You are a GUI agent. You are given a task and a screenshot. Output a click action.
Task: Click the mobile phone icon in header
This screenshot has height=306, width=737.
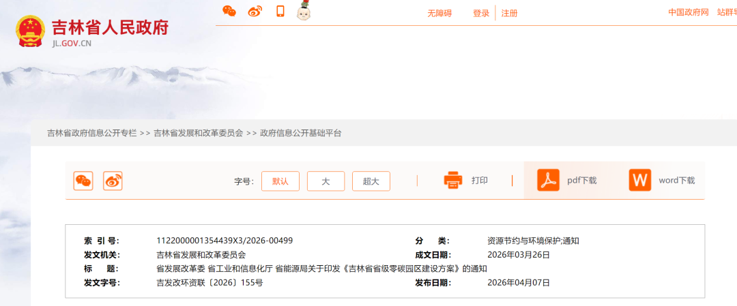tap(280, 12)
